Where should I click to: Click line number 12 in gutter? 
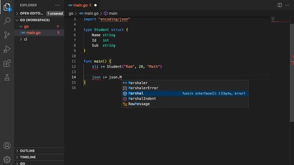(x=73, y=66)
